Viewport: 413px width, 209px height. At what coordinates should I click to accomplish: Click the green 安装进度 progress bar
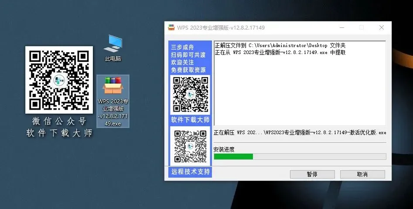[300, 157]
